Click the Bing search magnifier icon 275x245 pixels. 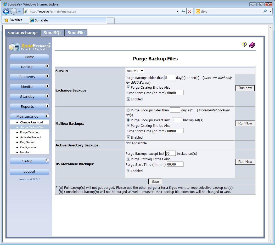pos(265,11)
